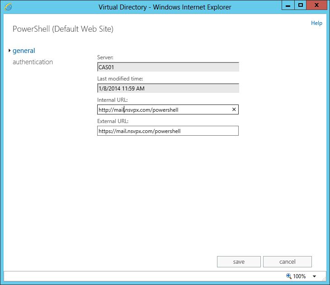The image size is (330, 285).
Task: Click the zoom magnifier icon in status bar
Action: pyautogui.click(x=289, y=276)
